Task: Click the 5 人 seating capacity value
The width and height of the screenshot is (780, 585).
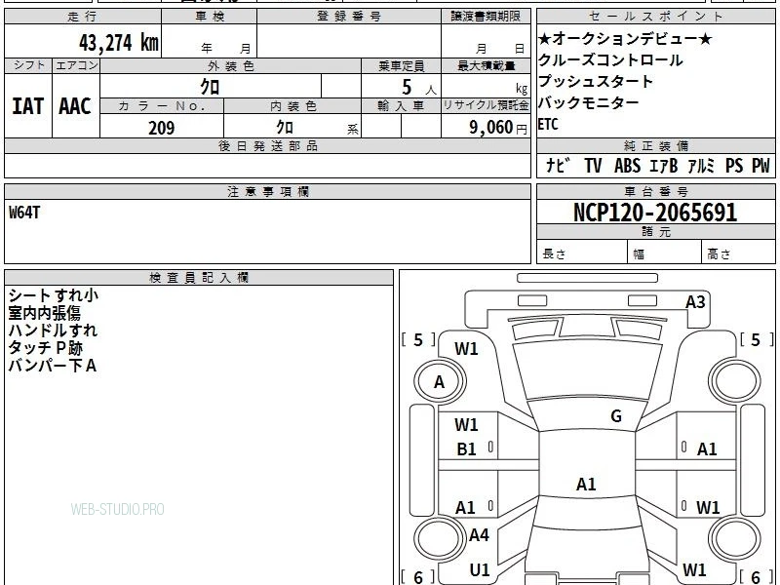Action: [418, 88]
